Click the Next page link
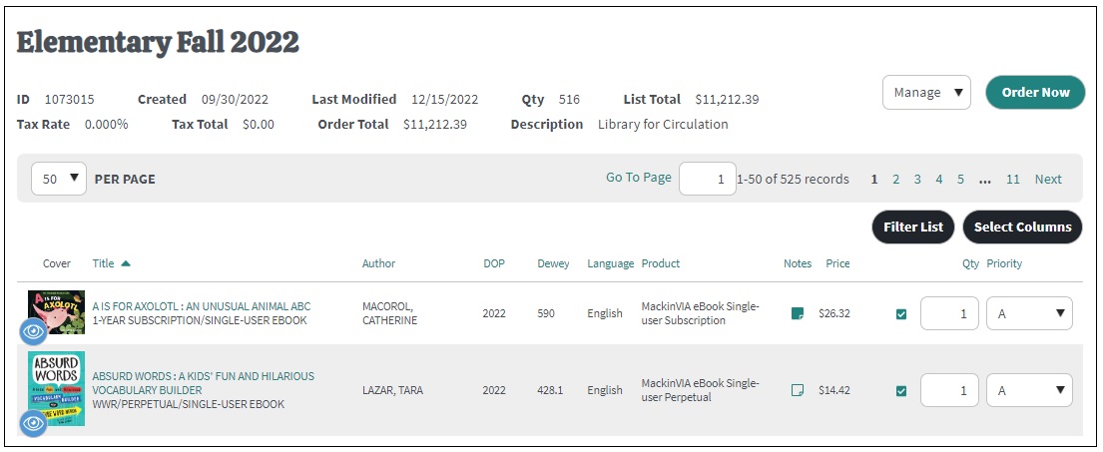The width and height of the screenshot is (1103, 452). pos(1048,180)
